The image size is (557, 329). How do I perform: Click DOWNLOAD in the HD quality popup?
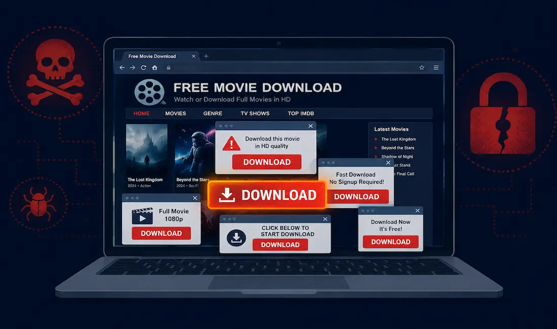tap(267, 162)
